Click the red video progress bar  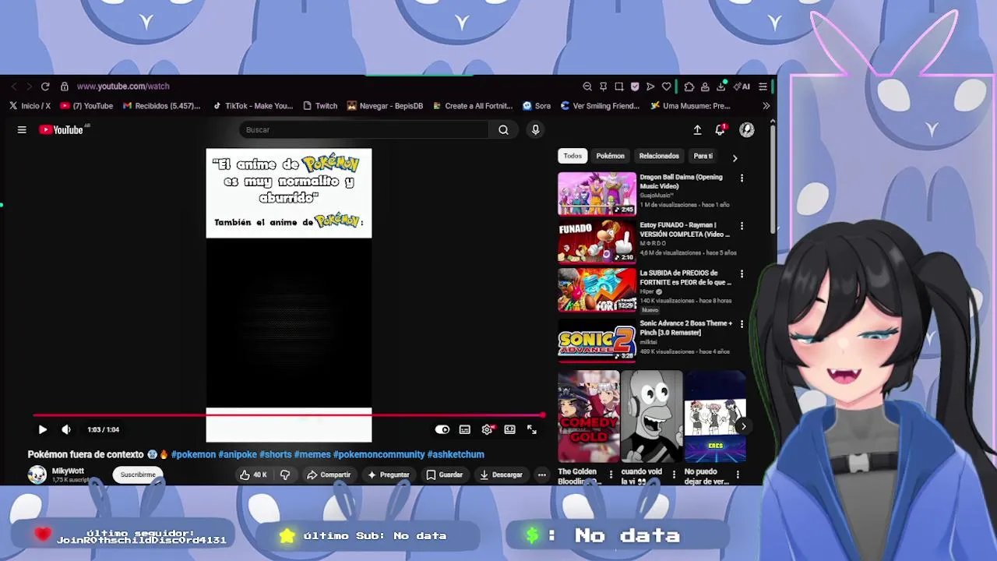[288, 415]
